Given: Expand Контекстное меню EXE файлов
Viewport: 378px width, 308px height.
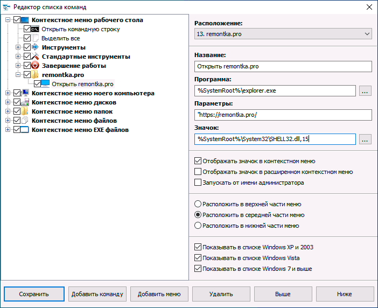Looking at the screenshot, I should click(8, 130).
